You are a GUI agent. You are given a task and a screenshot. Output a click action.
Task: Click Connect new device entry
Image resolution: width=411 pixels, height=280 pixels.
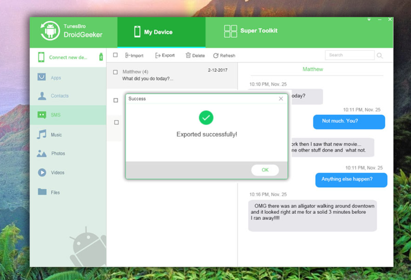coord(68,58)
